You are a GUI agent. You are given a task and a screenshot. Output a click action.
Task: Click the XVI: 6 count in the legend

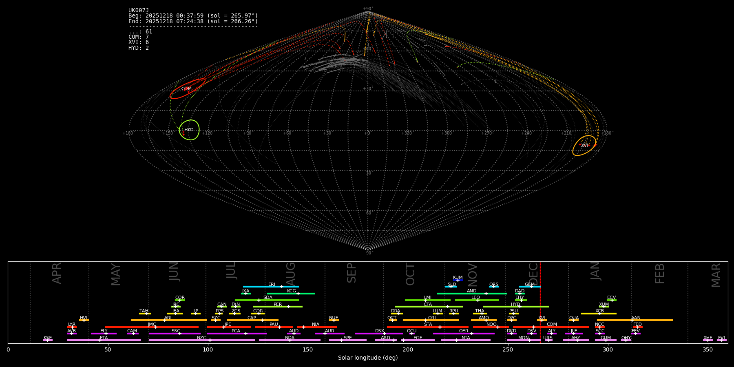tap(139, 42)
